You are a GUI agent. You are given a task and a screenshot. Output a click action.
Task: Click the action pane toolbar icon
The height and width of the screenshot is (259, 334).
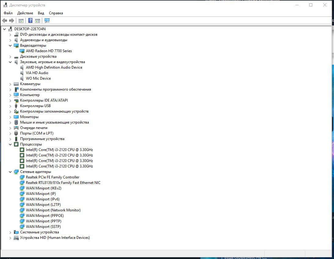(x=38, y=21)
